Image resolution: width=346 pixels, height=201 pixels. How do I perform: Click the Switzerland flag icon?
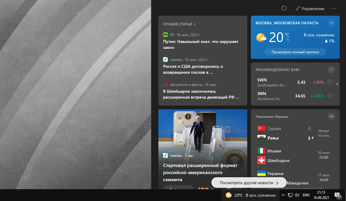(x=261, y=160)
